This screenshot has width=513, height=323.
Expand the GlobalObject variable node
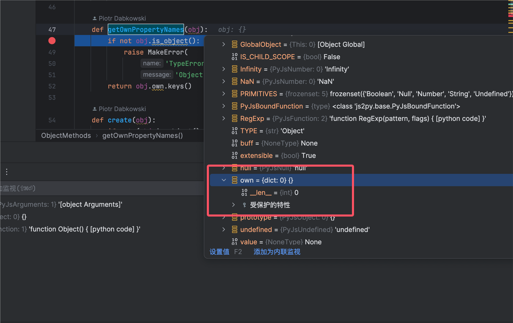point(224,44)
